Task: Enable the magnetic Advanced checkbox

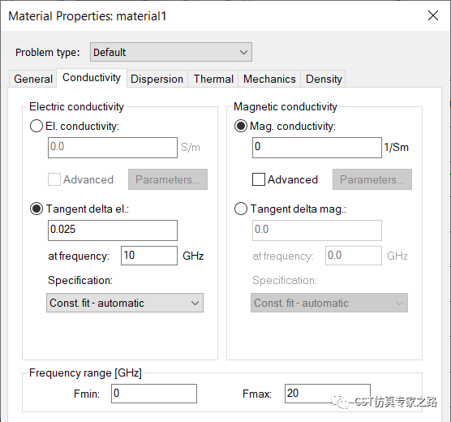Action: [259, 179]
